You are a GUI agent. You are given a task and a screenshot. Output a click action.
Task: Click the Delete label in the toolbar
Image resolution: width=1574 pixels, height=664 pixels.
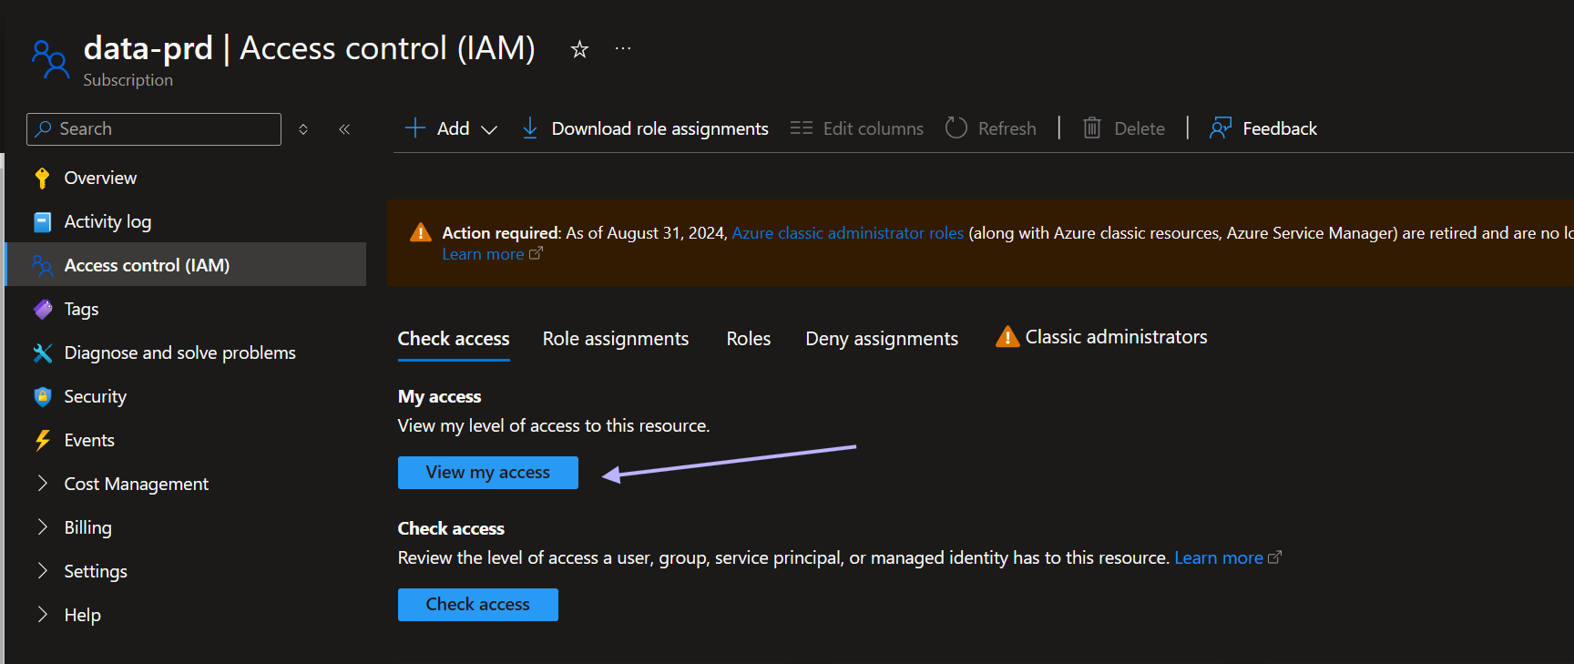point(1140,128)
